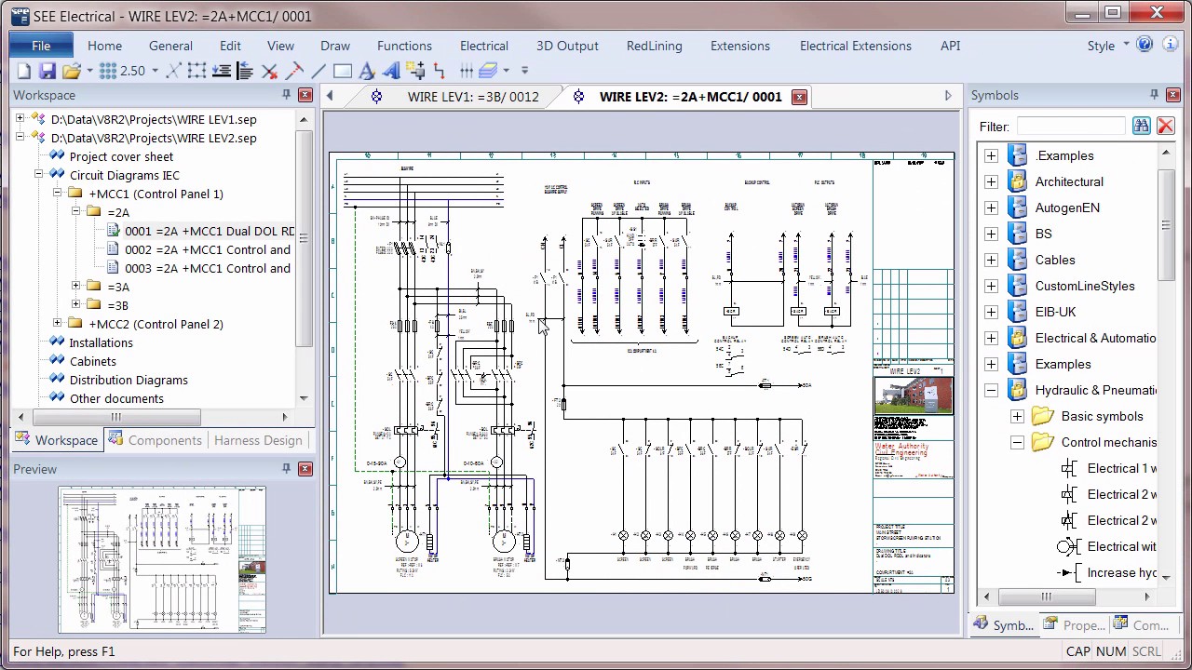This screenshot has height=670, width=1192.
Task: Switch to the Harness Design tab
Action: pyautogui.click(x=258, y=439)
